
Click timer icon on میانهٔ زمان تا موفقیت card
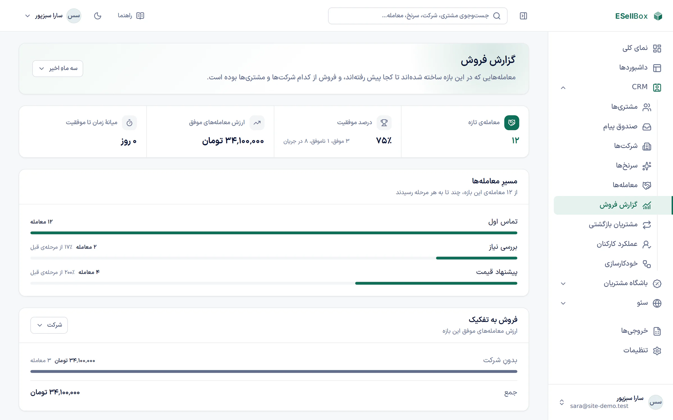129,123
